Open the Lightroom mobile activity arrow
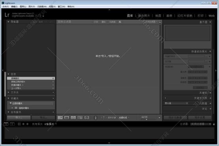The image size is (219, 146). [x=43, y=16]
